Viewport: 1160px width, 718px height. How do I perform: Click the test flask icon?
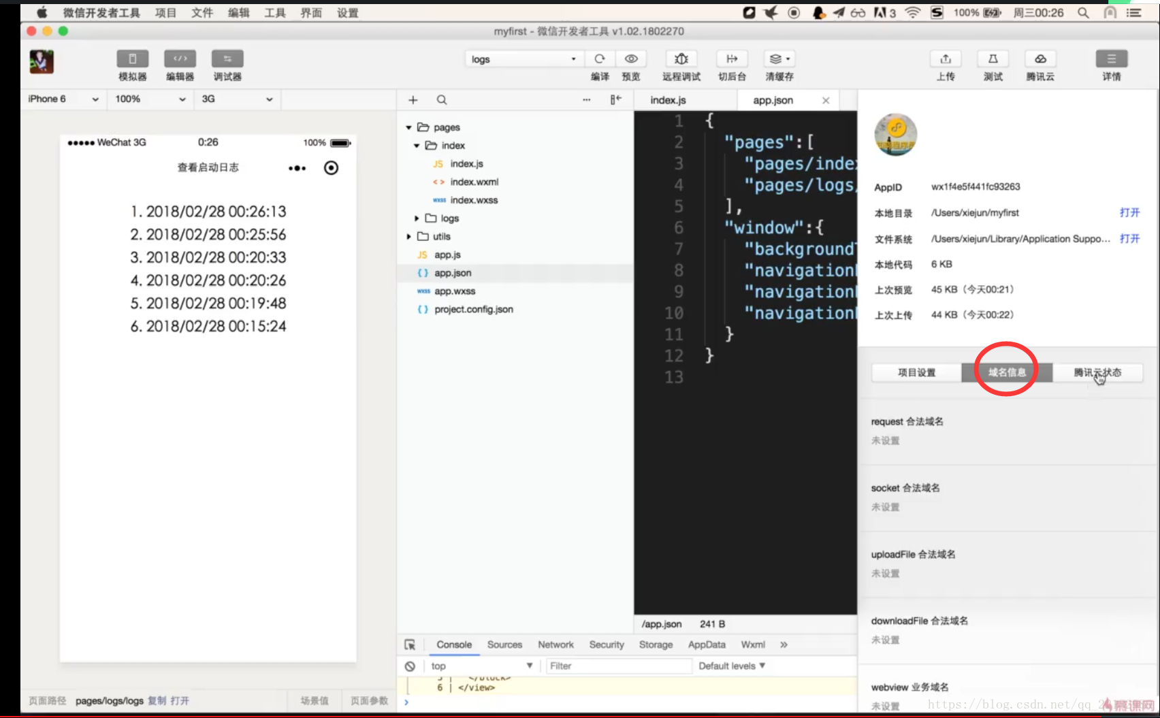tap(993, 59)
